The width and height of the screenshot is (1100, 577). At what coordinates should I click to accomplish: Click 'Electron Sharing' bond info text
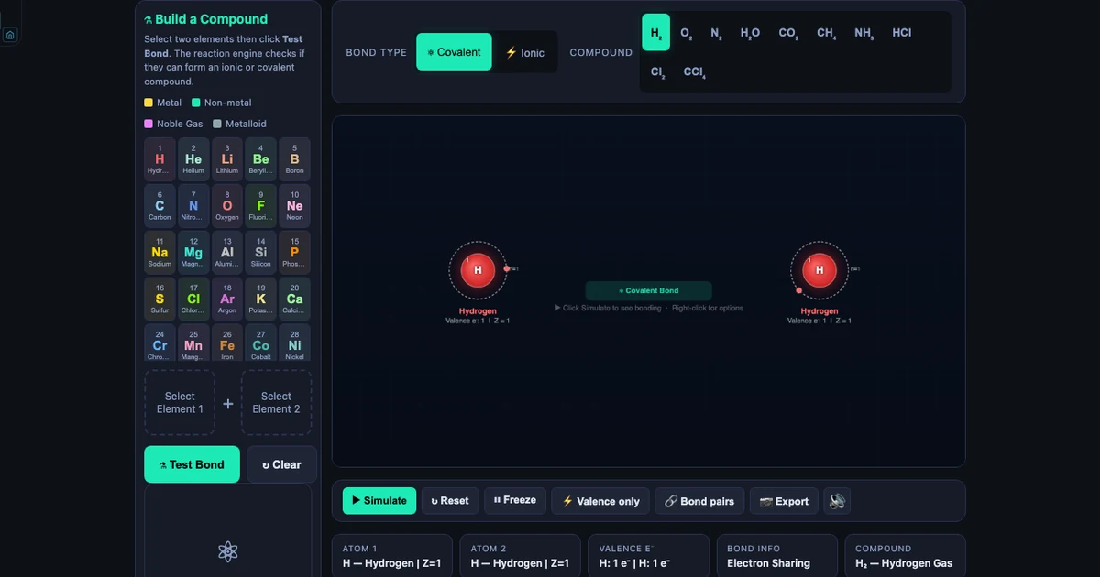click(768, 563)
